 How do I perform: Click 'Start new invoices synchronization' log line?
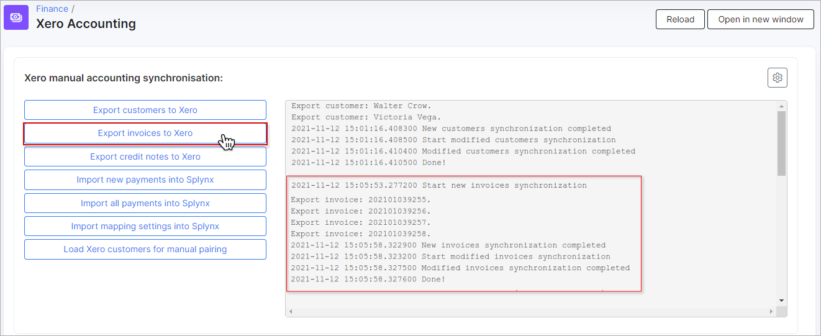pos(438,185)
